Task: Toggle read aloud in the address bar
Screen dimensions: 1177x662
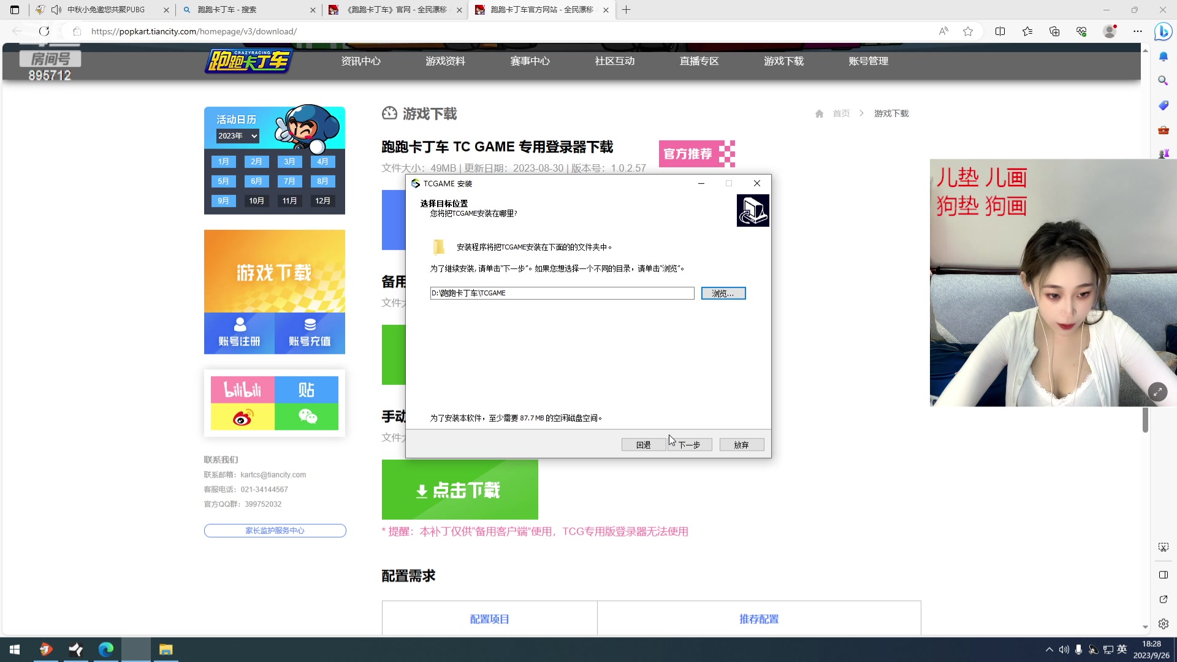Action: point(944,31)
